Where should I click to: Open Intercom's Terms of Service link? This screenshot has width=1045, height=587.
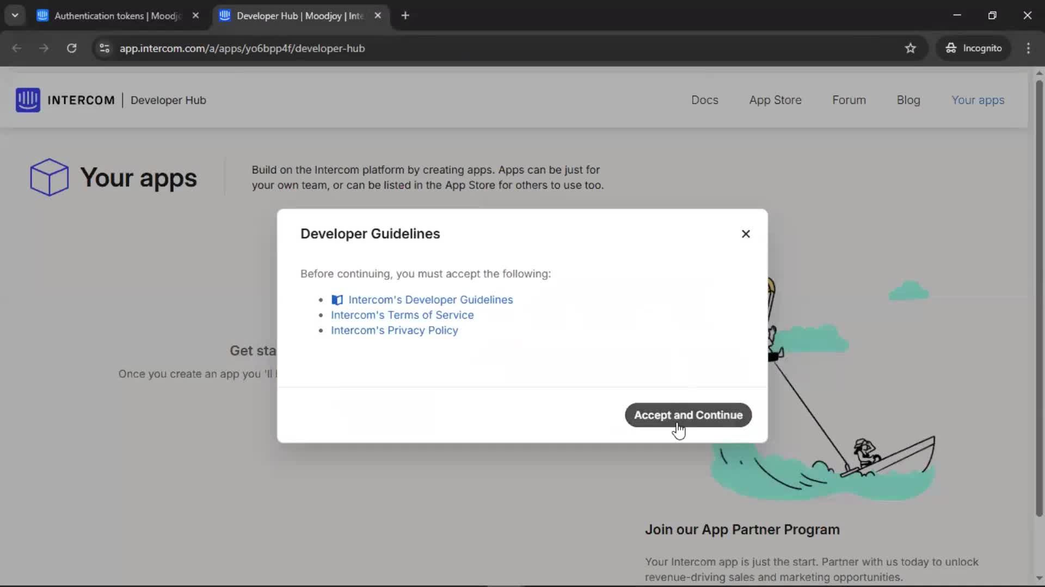click(x=402, y=315)
